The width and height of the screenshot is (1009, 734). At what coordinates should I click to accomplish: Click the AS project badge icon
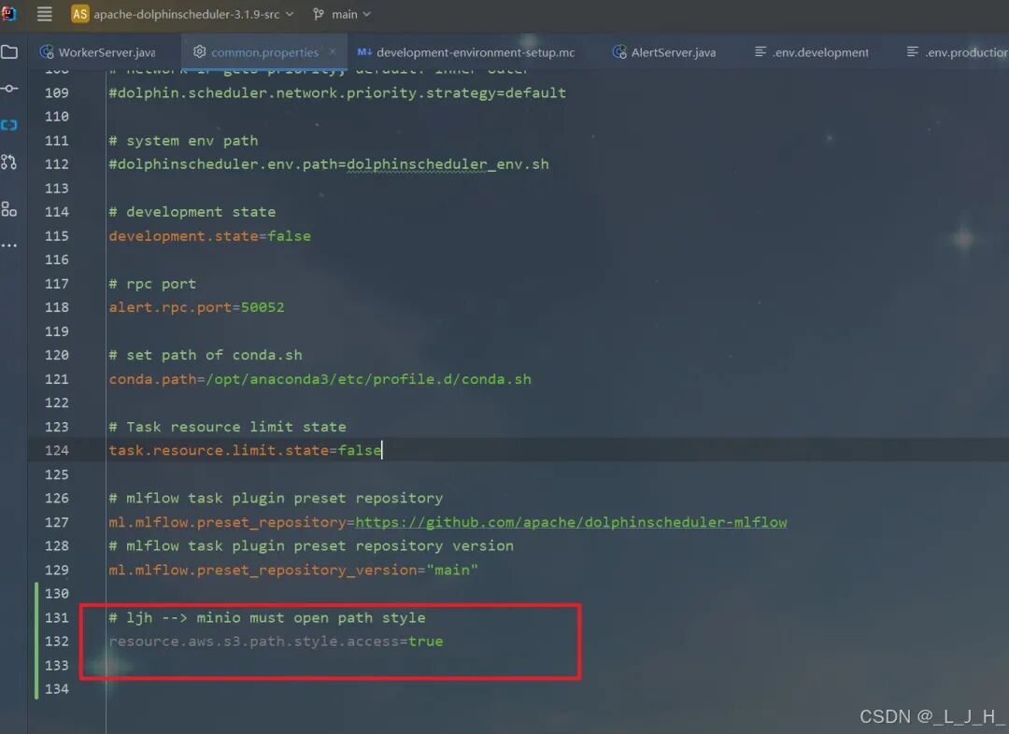coord(79,14)
